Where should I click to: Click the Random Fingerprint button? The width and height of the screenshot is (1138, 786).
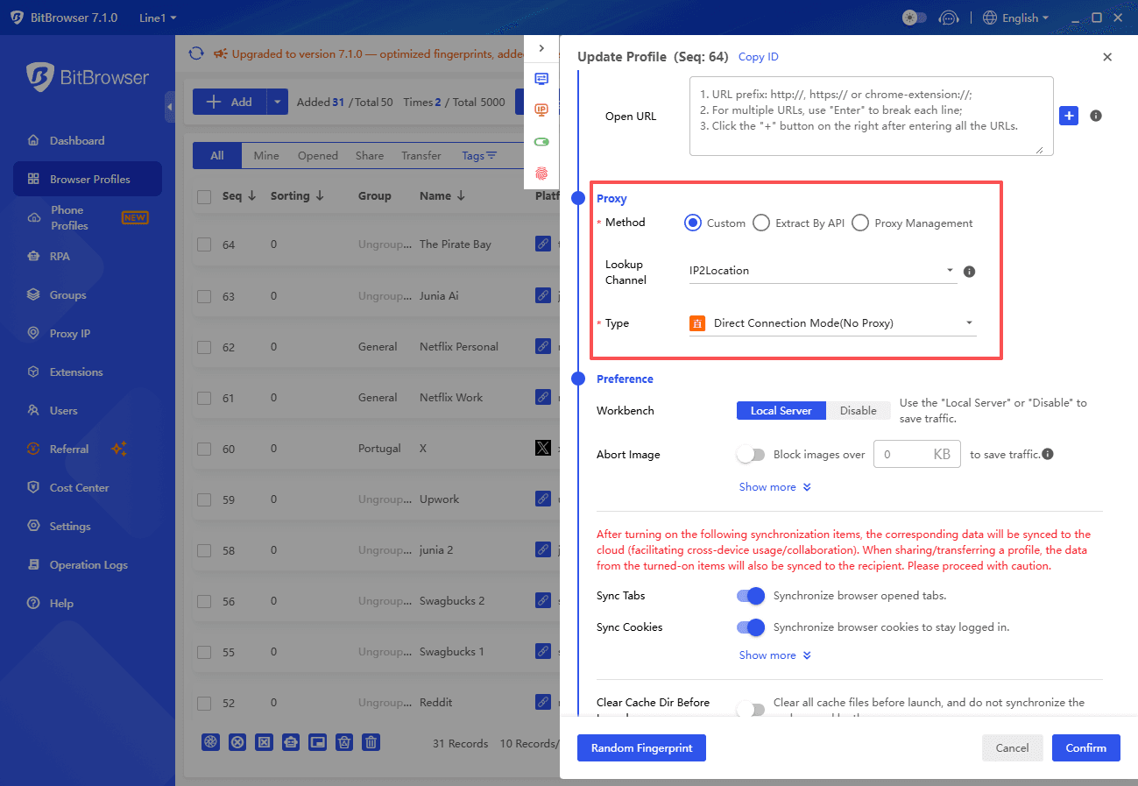[641, 748]
